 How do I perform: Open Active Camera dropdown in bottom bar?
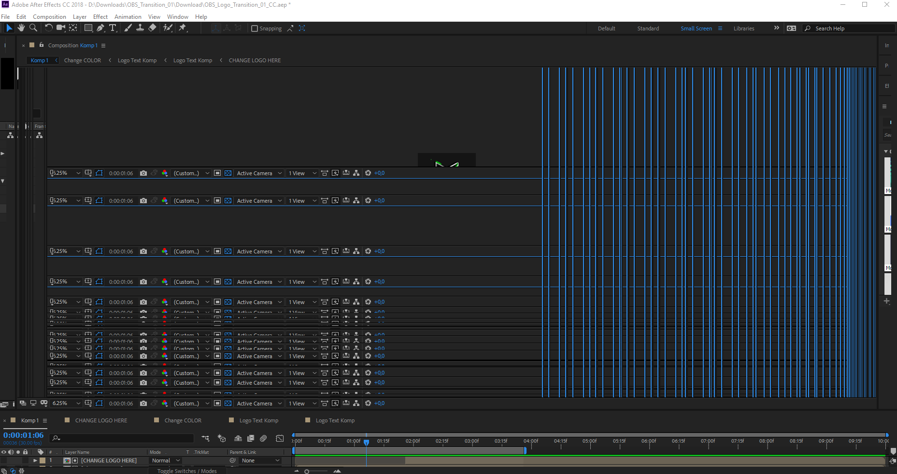click(259, 403)
